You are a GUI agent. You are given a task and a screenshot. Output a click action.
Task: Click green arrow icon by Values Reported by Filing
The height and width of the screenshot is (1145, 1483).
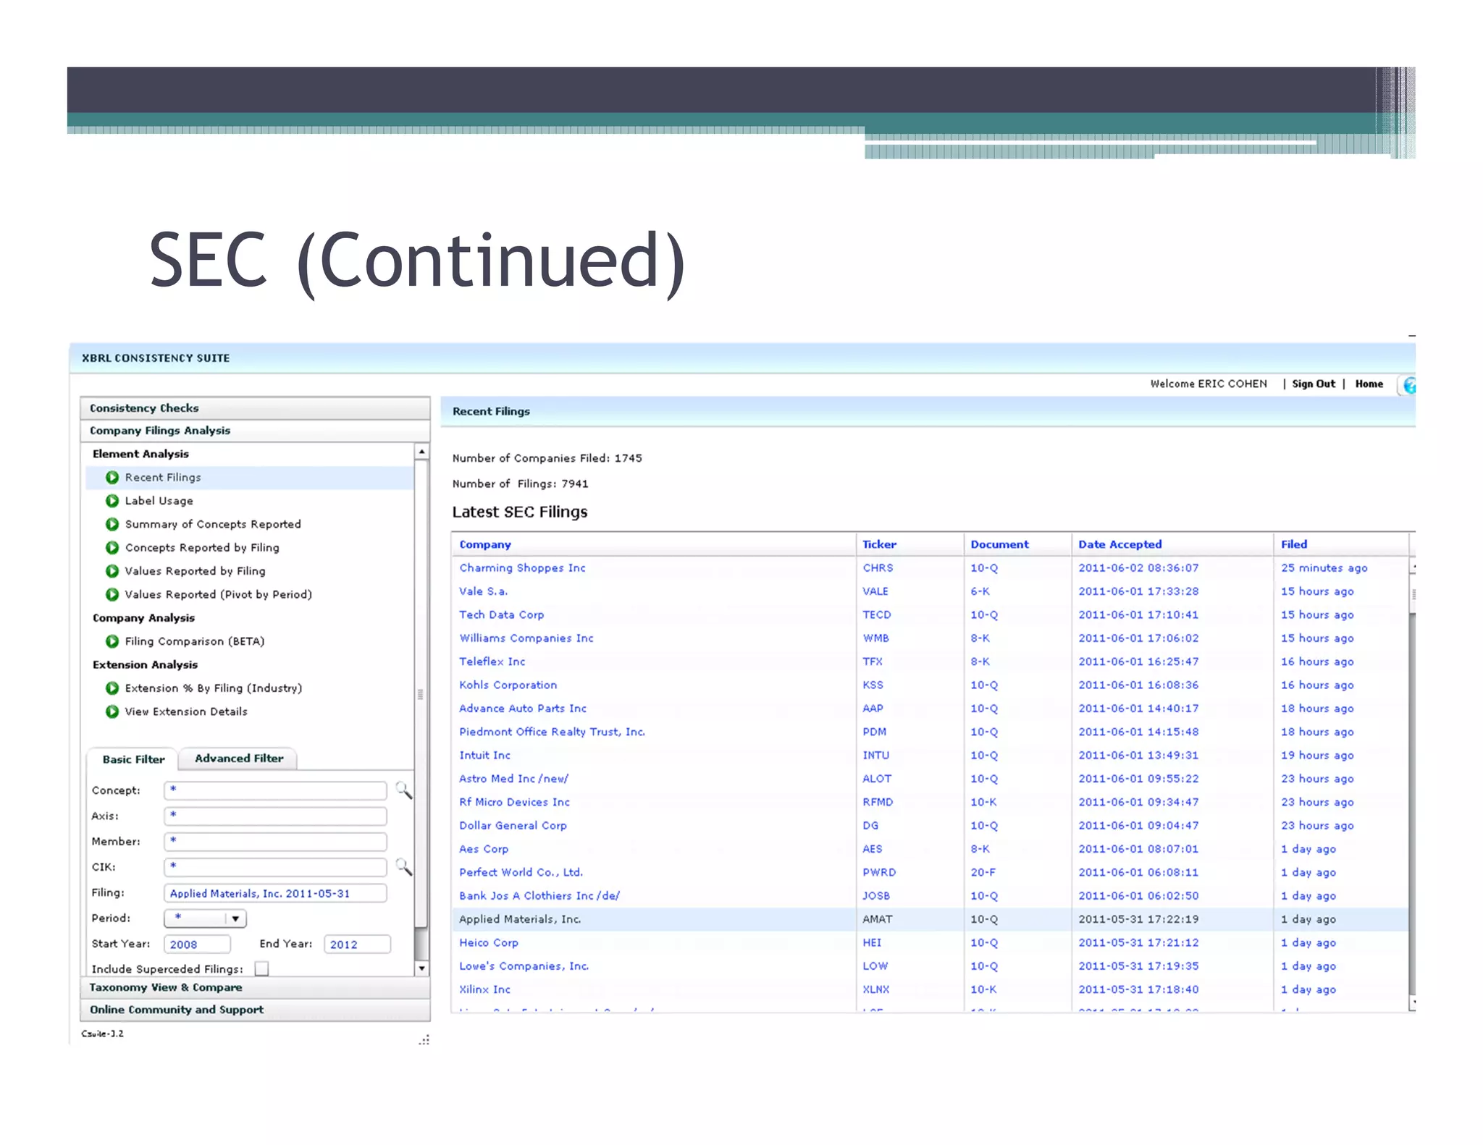pyautogui.click(x=112, y=571)
